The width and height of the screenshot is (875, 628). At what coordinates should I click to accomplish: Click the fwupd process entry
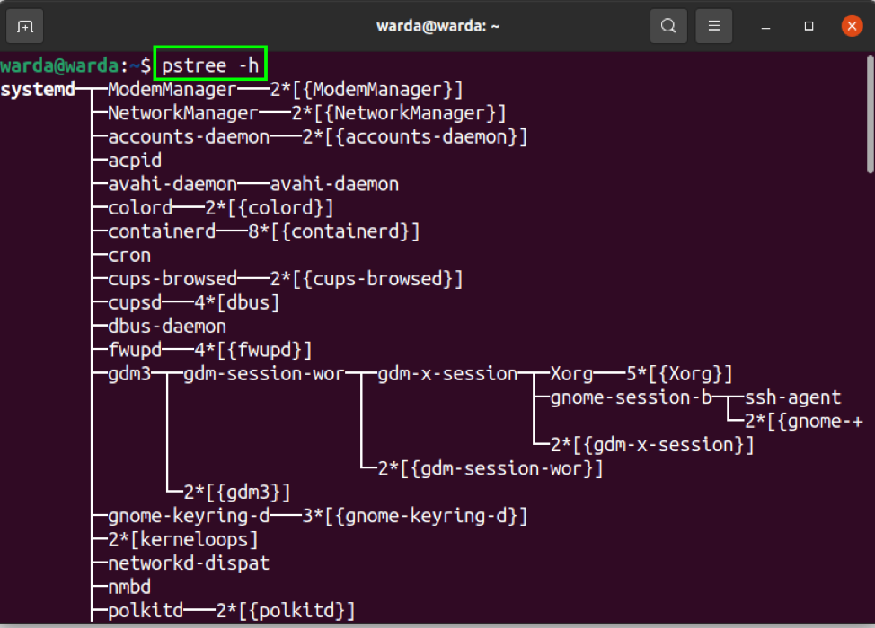(135, 350)
